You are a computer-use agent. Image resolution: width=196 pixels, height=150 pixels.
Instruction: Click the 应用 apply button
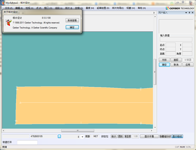click(x=188, y=65)
